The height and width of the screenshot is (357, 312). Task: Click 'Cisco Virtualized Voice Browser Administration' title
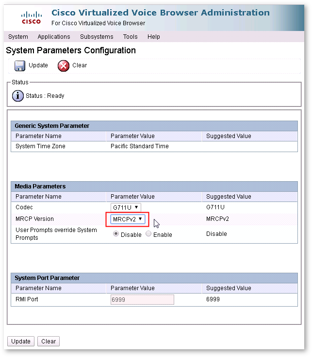point(161,13)
